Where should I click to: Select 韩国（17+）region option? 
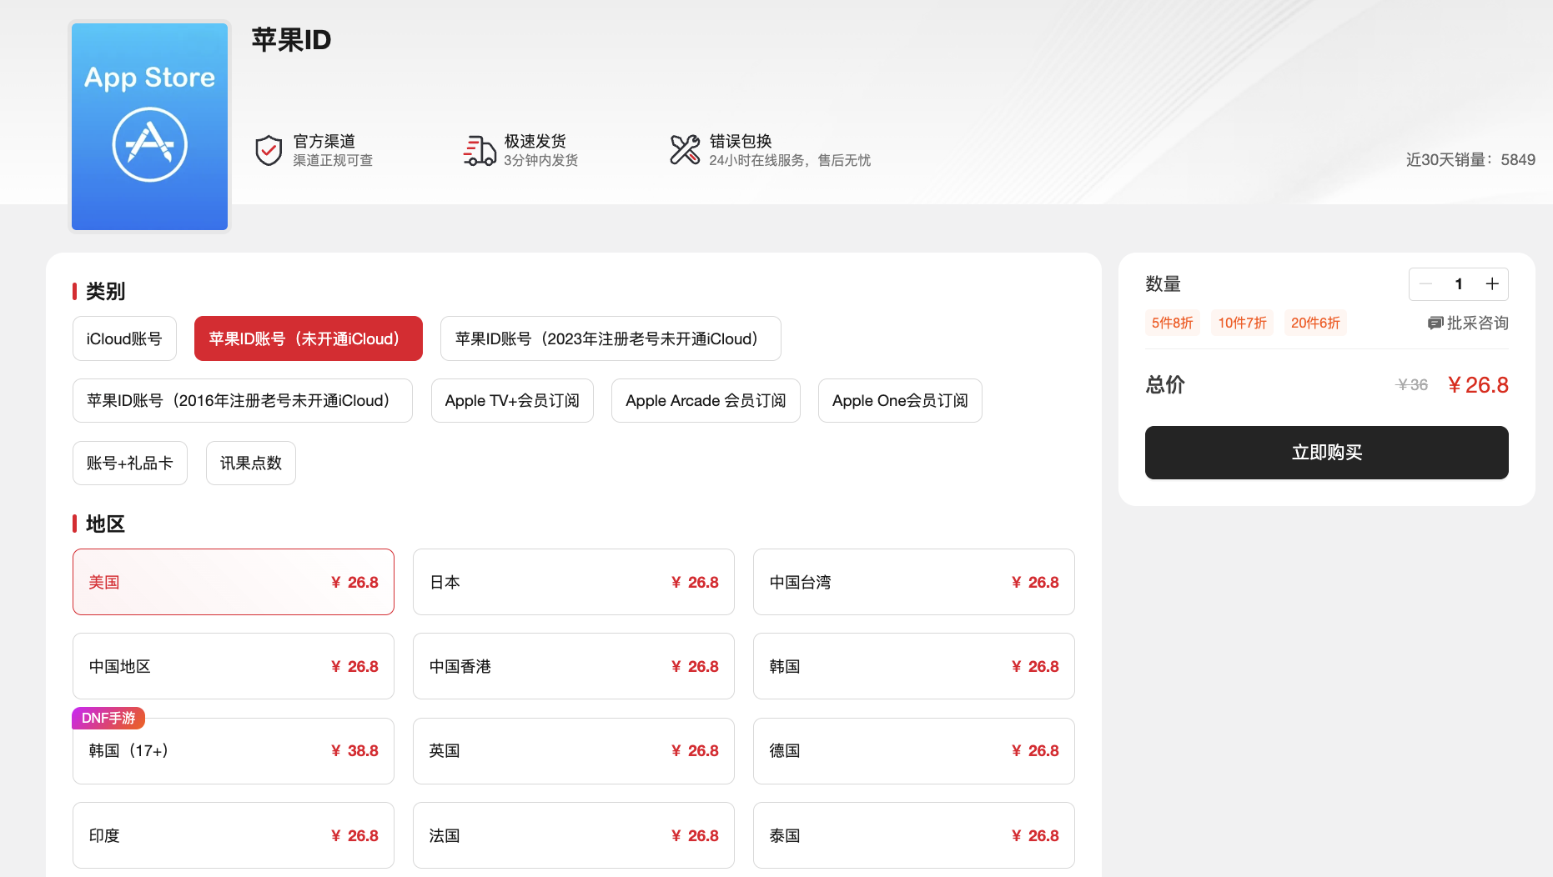tap(233, 750)
